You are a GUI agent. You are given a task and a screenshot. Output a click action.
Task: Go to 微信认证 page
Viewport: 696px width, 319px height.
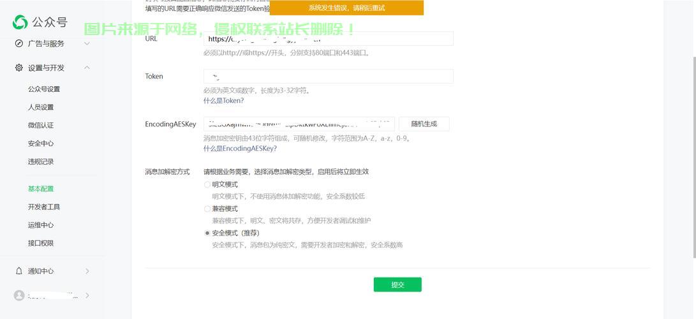tap(41, 126)
